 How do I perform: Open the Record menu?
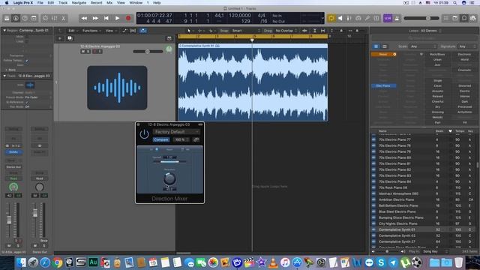click(x=96, y=3)
